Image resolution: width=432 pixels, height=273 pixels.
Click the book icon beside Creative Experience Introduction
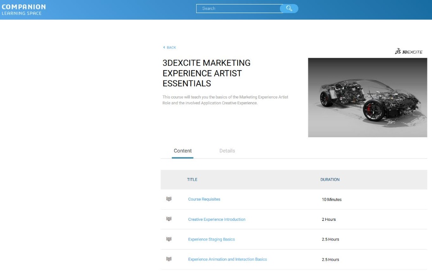(169, 219)
